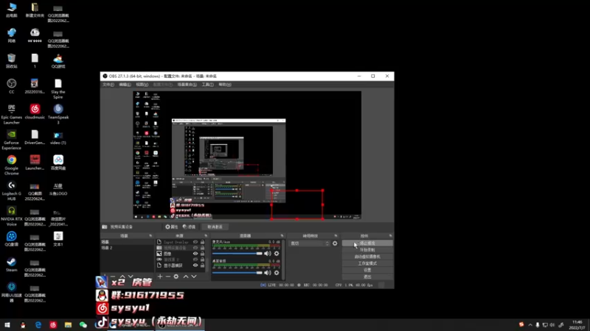The width and height of the screenshot is (590, 331).
Task: Mute the 桌面音频 speaker icon
Action: (267, 272)
